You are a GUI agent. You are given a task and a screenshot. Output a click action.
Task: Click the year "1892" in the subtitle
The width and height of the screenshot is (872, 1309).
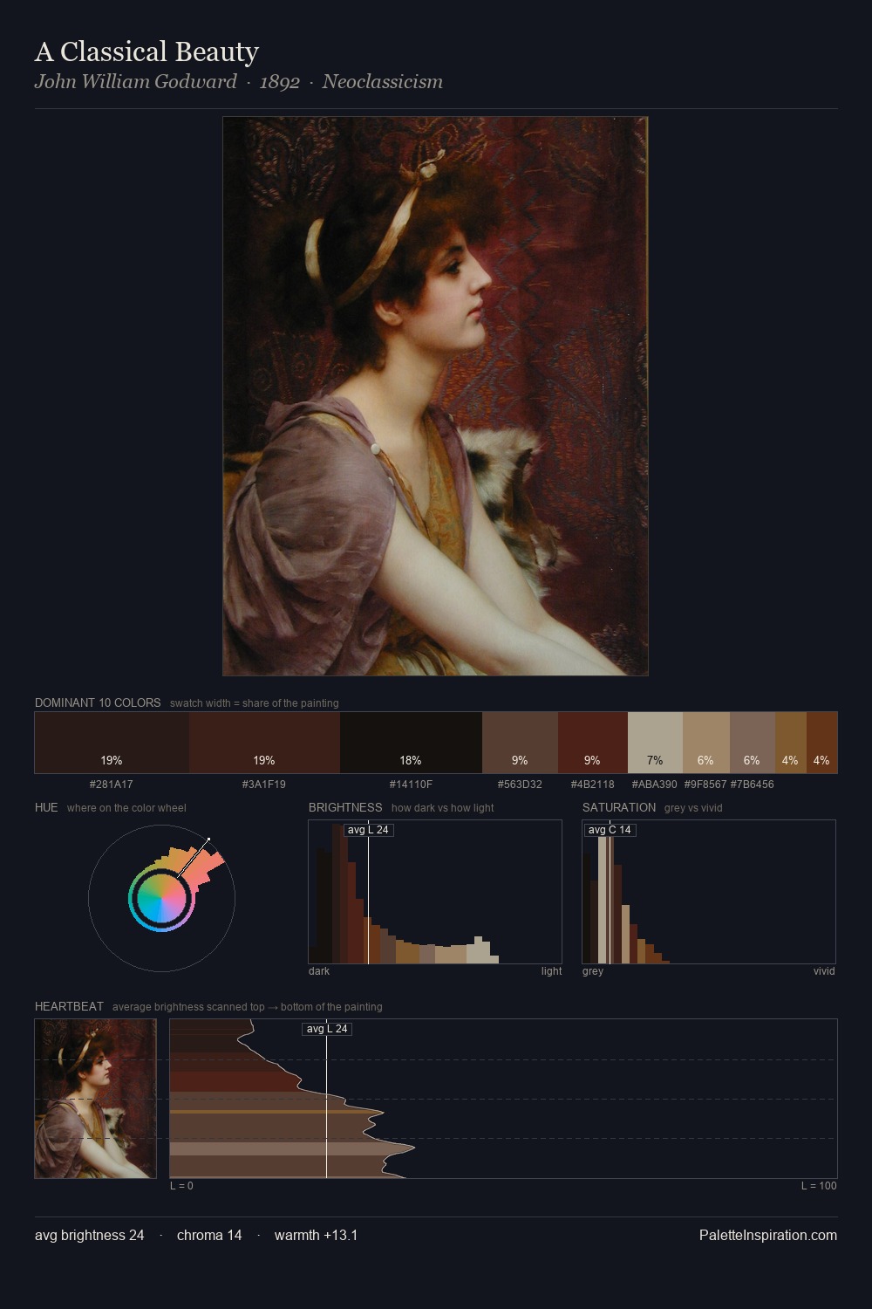279,81
